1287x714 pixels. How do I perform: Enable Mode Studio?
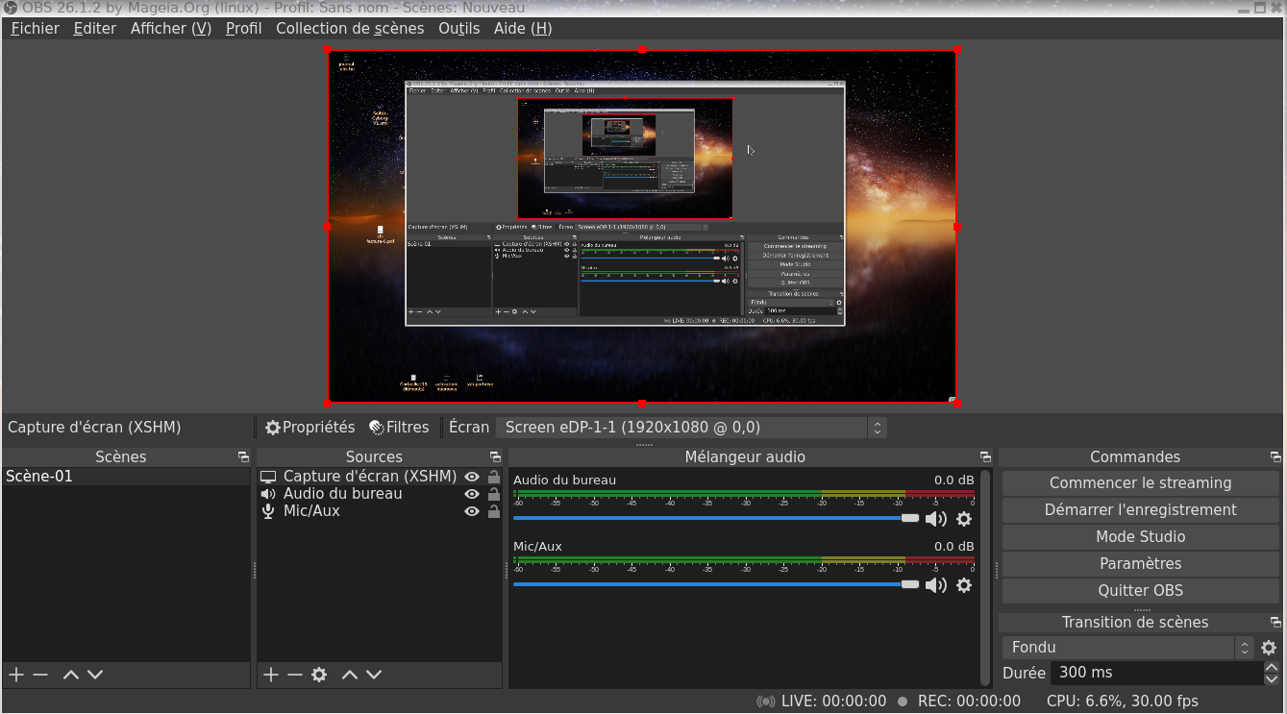pos(1140,537)
